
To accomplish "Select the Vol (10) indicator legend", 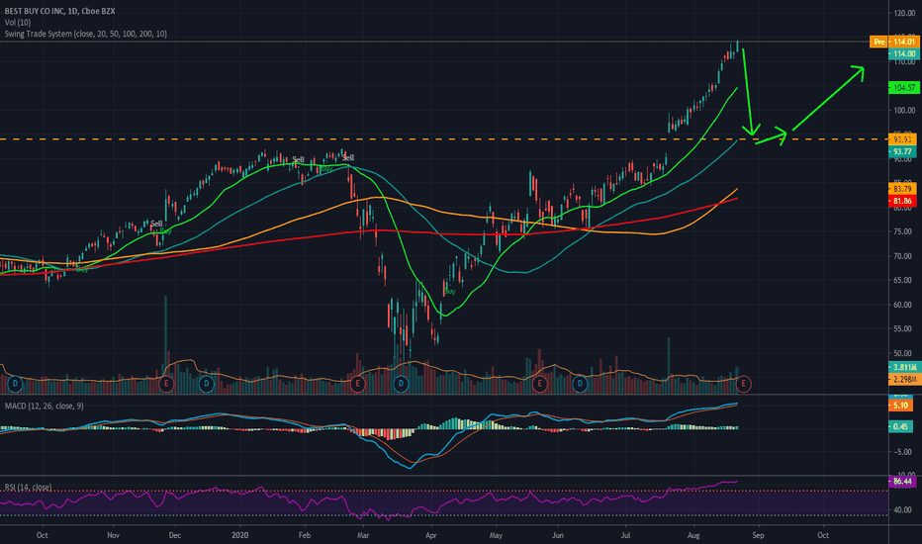I will (x=18, y=23).
